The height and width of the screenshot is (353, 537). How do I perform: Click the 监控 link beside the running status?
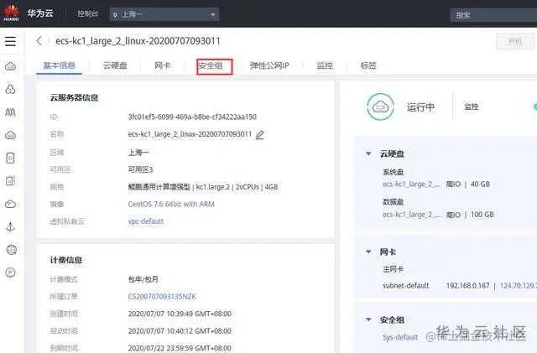[x=472, y=106]
